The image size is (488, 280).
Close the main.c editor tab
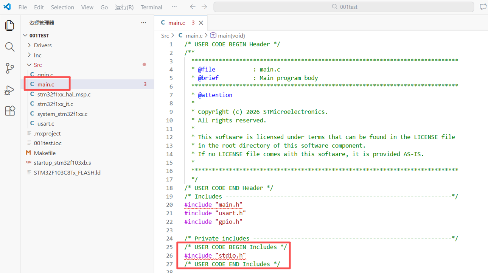[x=201, y=23]
